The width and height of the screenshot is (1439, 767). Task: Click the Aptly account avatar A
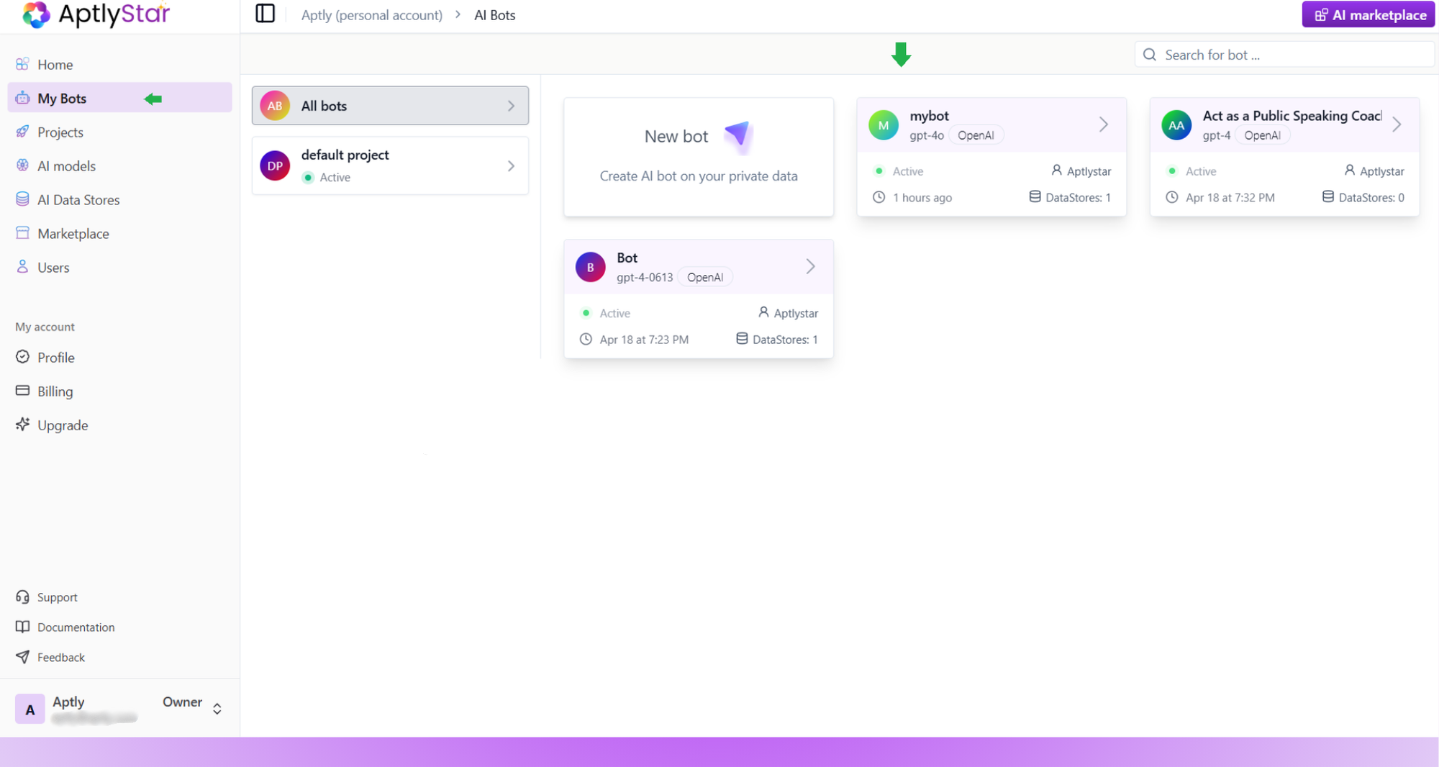pos(29,709)
